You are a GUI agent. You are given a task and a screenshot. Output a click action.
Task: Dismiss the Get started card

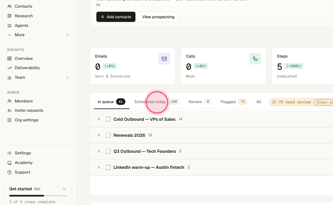pyautogui.click(x=64, y=189)
